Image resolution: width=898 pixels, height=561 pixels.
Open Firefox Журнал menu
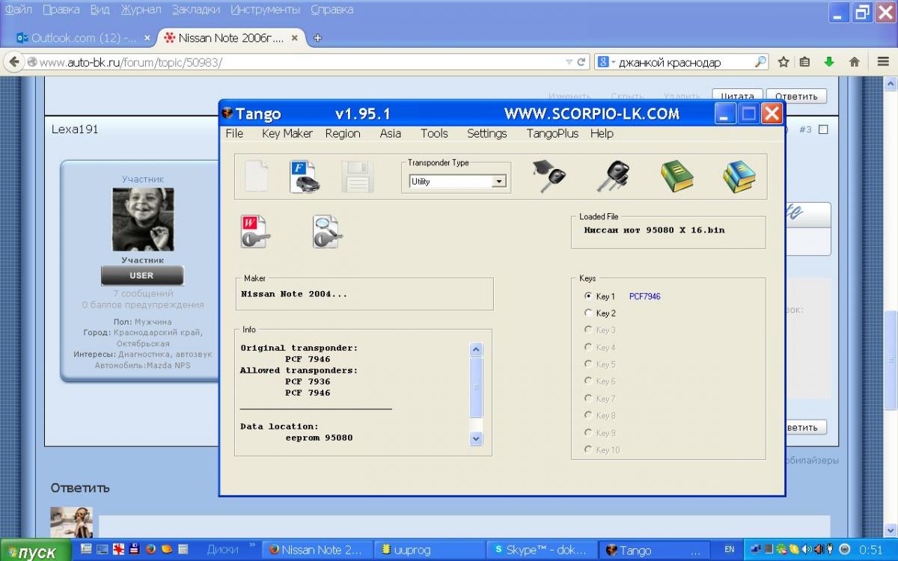point(140,10)
